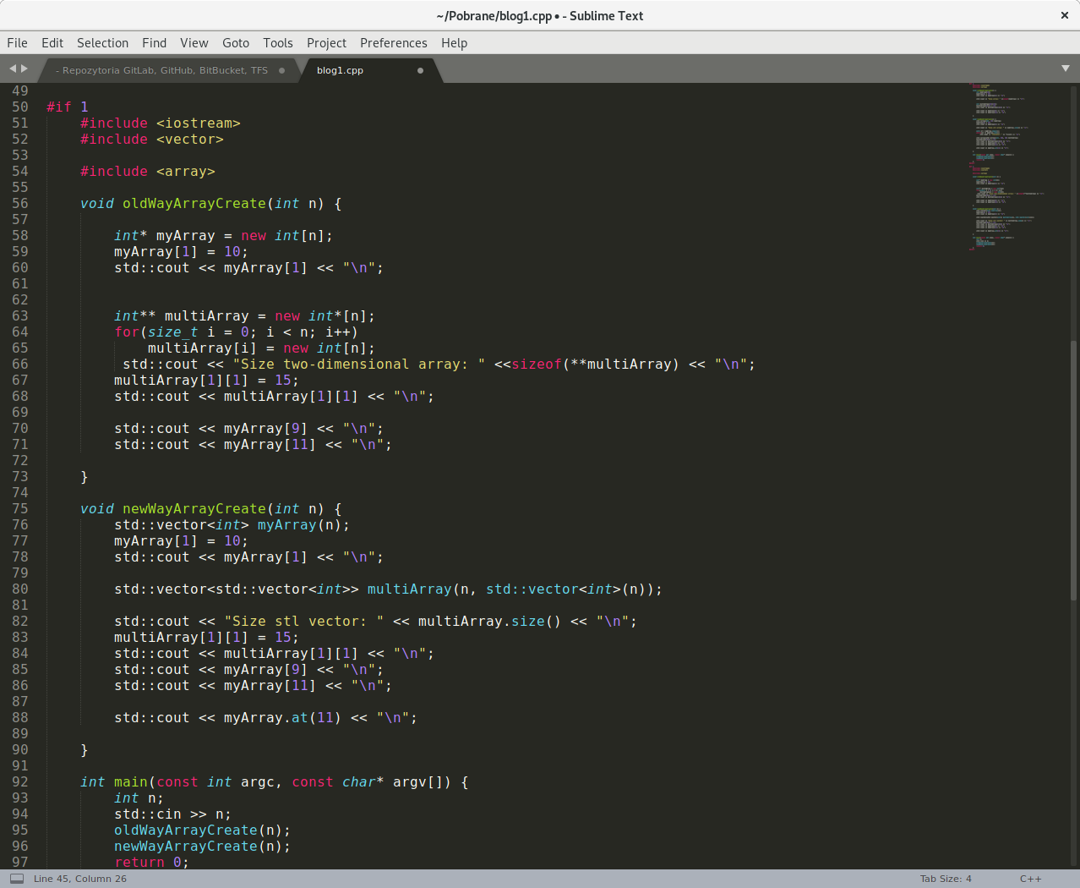Place cursor on '#include <vector>' line

click(x=152, y=139)
